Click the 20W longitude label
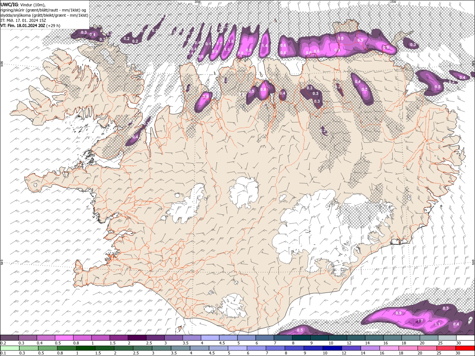The width and height of the screenshot is (475, 356). click(x=197, y=2)
